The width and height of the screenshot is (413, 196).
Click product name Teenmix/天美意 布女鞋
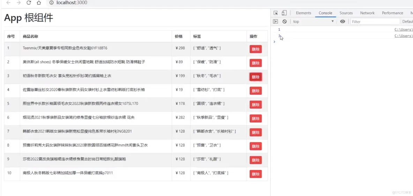65,48
